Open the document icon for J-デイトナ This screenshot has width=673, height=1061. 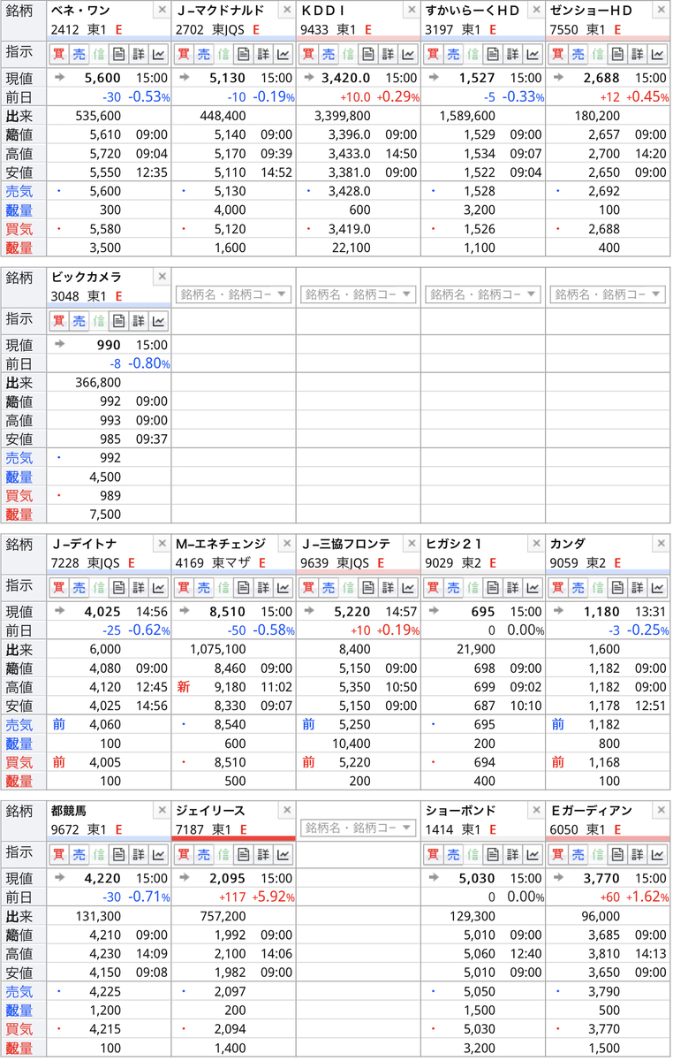pos(118,587)
